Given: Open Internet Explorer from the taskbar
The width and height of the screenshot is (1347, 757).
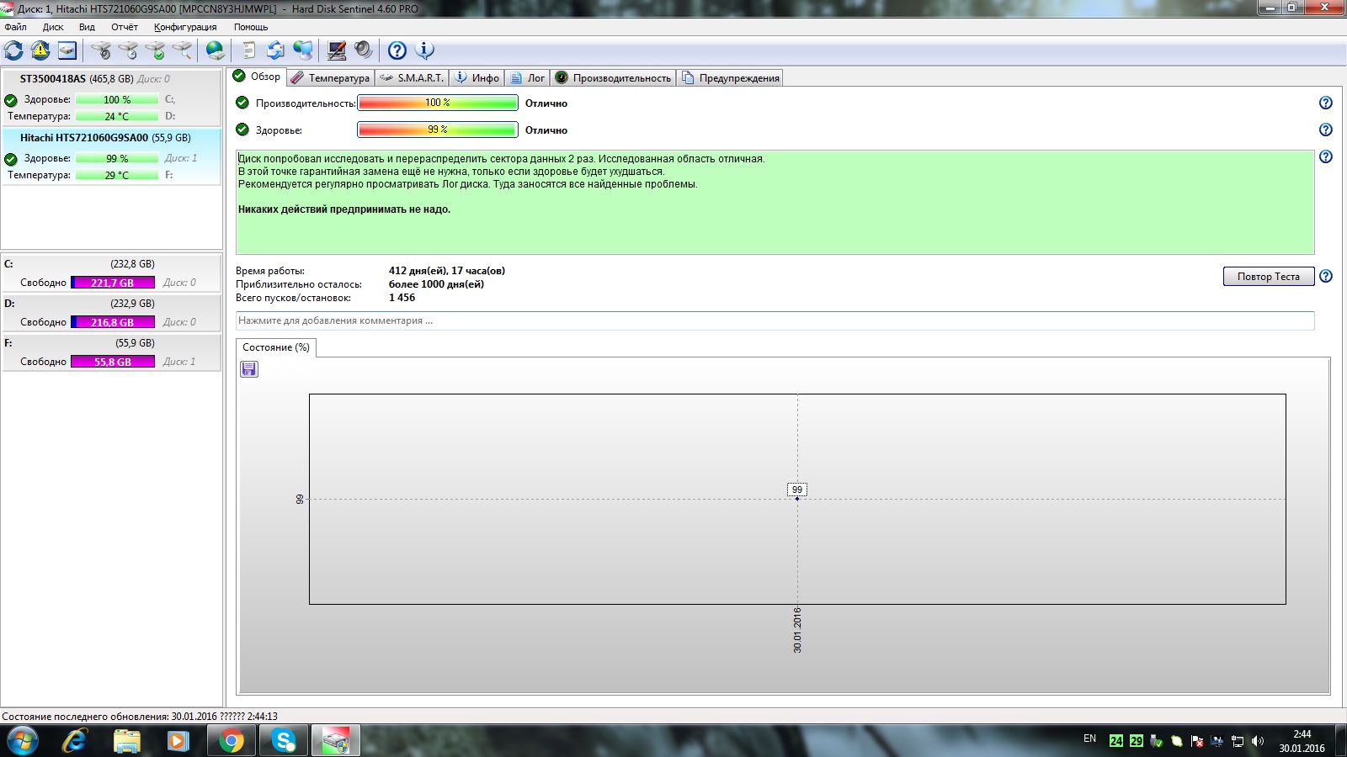Looking at the screenshot, I should [74, 740].
